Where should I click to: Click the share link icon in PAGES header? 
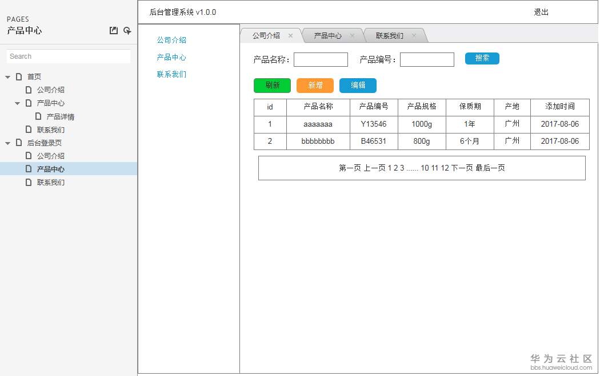[127, 31]
